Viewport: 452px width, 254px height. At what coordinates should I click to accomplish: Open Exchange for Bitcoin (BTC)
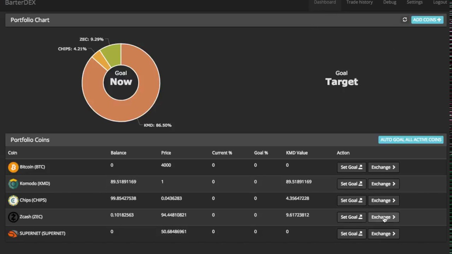click(383, 167)
